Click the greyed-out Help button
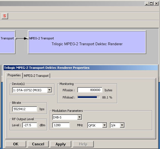160x149 pixels. point(83,144)
